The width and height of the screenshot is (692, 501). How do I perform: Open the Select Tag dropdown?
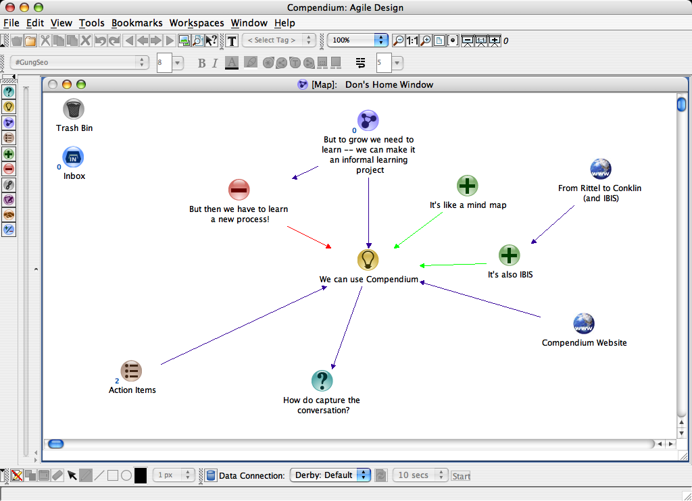[x=279, y=40]
